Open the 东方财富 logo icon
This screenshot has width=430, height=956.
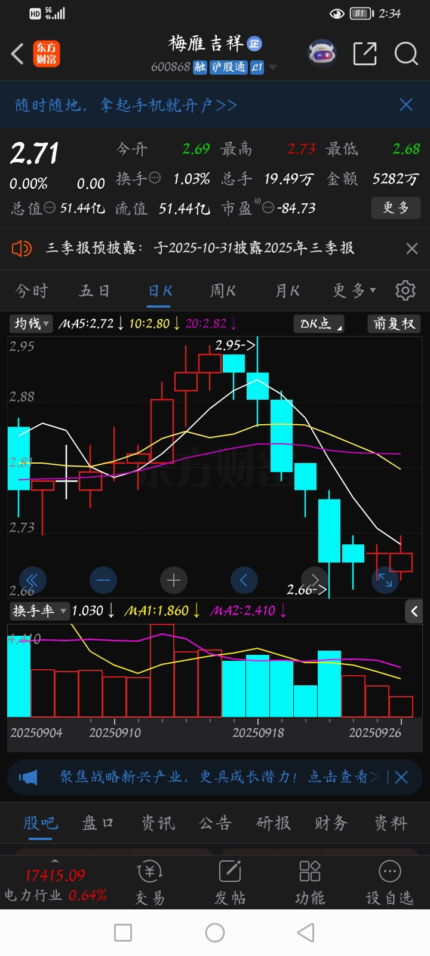point(46,54)
